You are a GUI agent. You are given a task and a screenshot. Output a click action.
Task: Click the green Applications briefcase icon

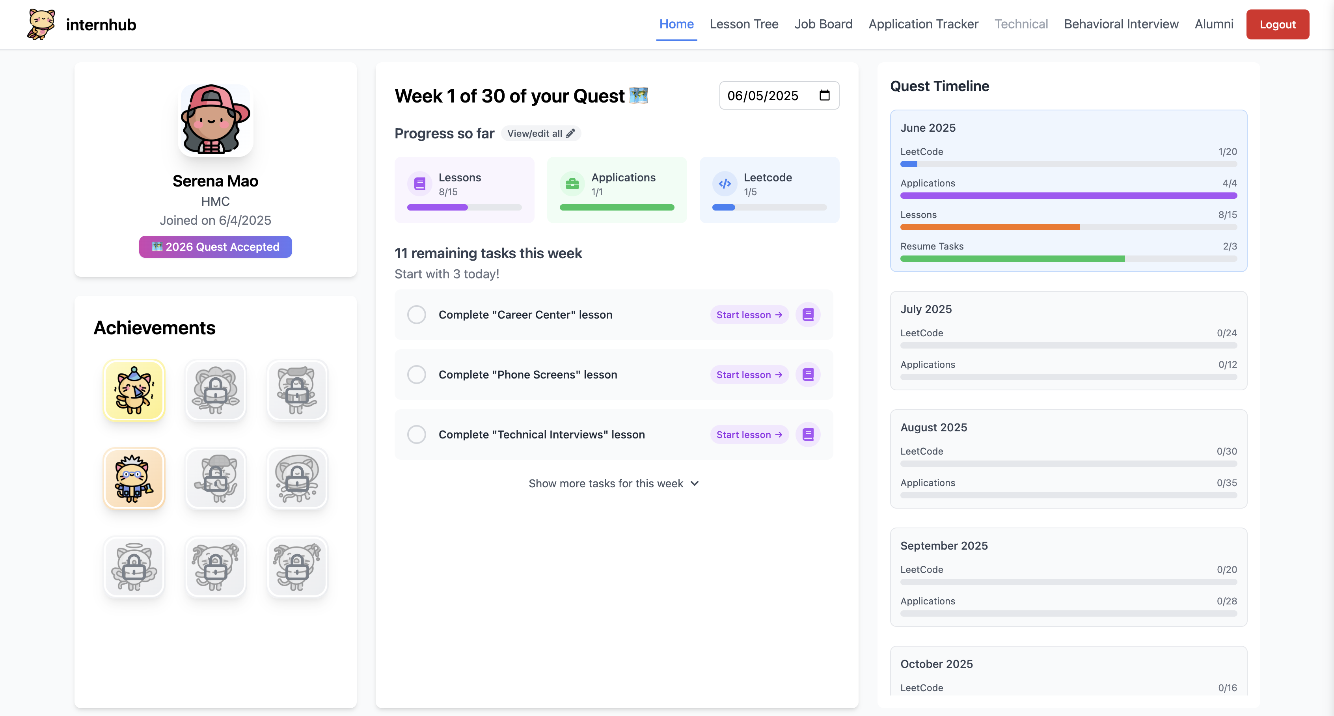click(572, 184)
